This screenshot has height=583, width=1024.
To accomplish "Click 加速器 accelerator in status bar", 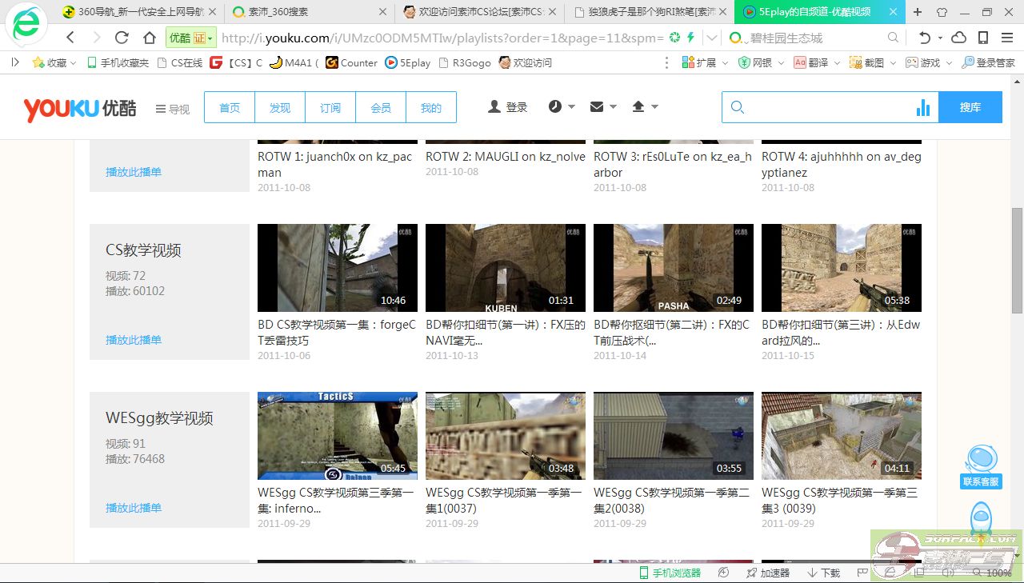I will 767,573.
